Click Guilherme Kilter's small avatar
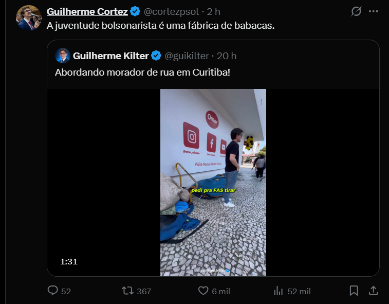 coord(62,56)
